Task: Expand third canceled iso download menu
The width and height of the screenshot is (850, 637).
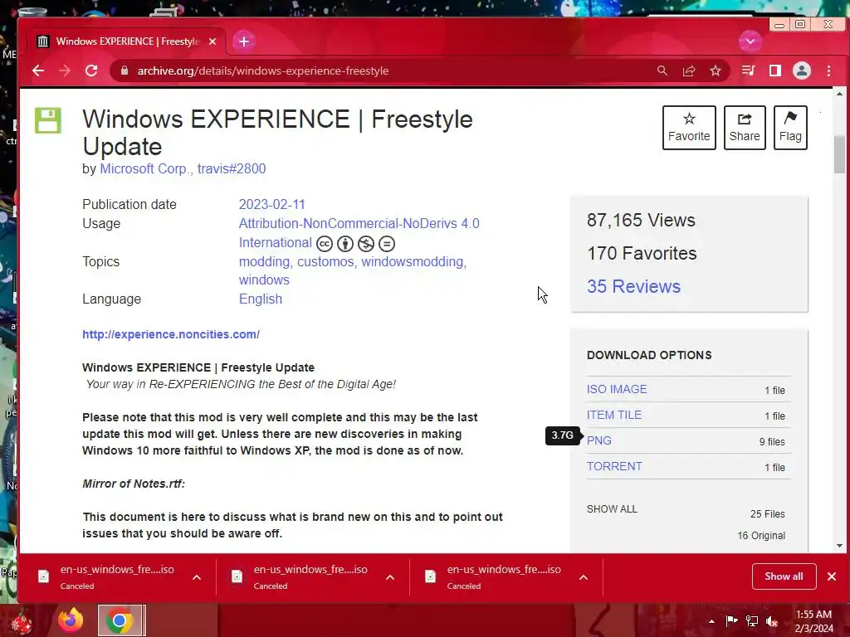Action: 584,577
